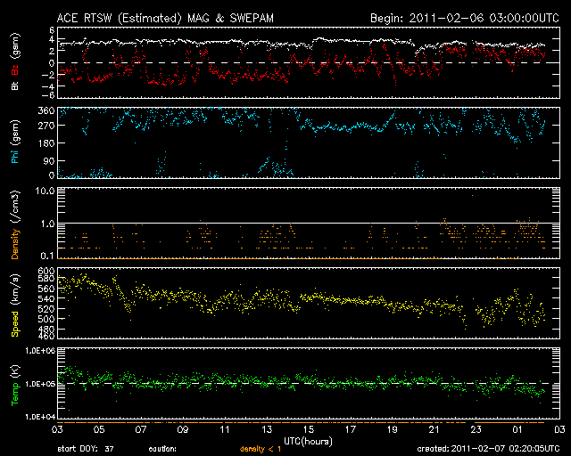Click the Speed (km/s) axis label
The image size is (571, 456).
[x=14, y=303]
